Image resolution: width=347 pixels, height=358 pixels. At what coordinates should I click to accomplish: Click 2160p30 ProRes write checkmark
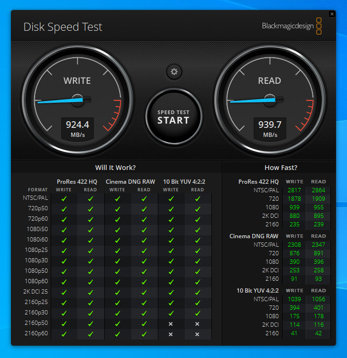tap(64, 313)
